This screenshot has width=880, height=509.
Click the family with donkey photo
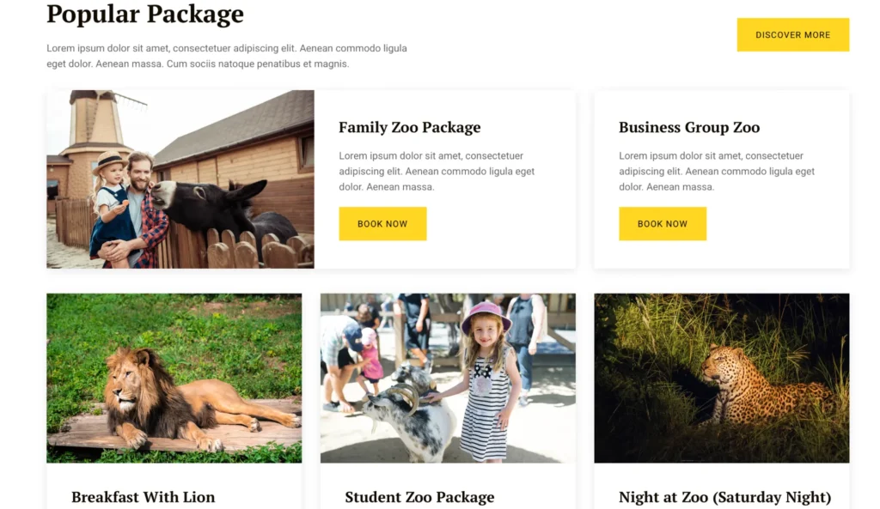click(180, 179)
